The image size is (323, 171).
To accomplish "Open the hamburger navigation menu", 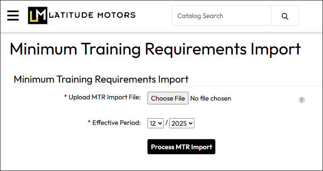I will click(13, 16).
